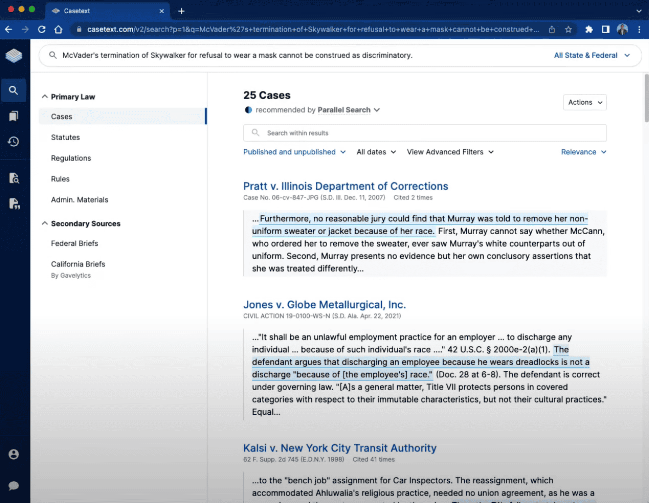Image resolution: width=649 pixels, height=503 pixels.
Task: Open Kalsi v. New York City Transit Authority
Action: click(340, 448)
